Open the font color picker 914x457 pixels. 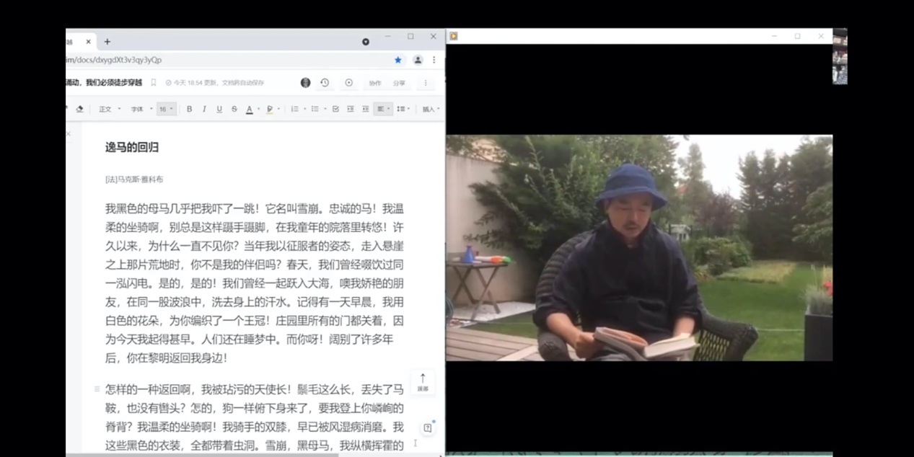(250, 109)
